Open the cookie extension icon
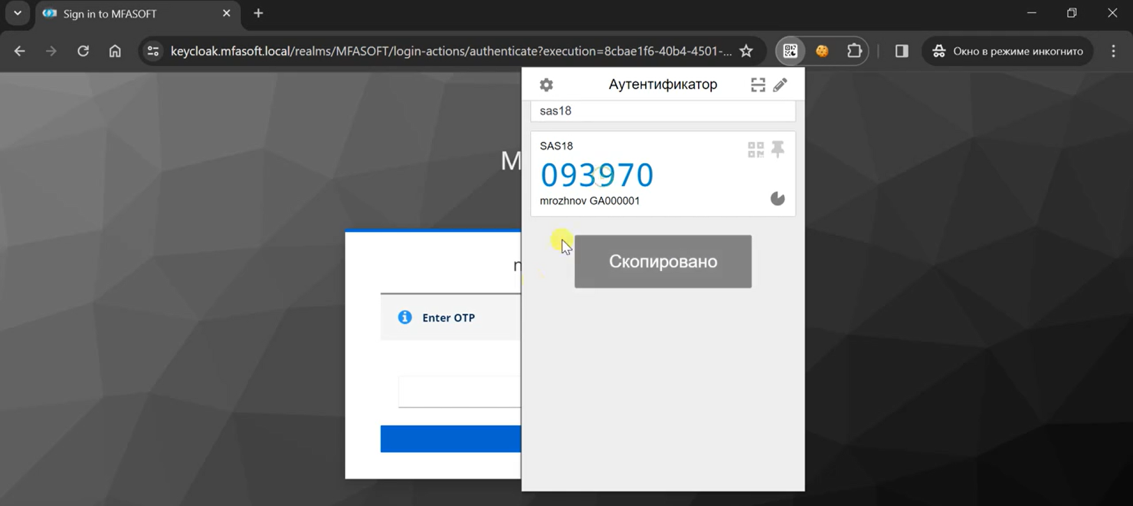This screenshot has width=1133, height=506. tap(822, 51)
